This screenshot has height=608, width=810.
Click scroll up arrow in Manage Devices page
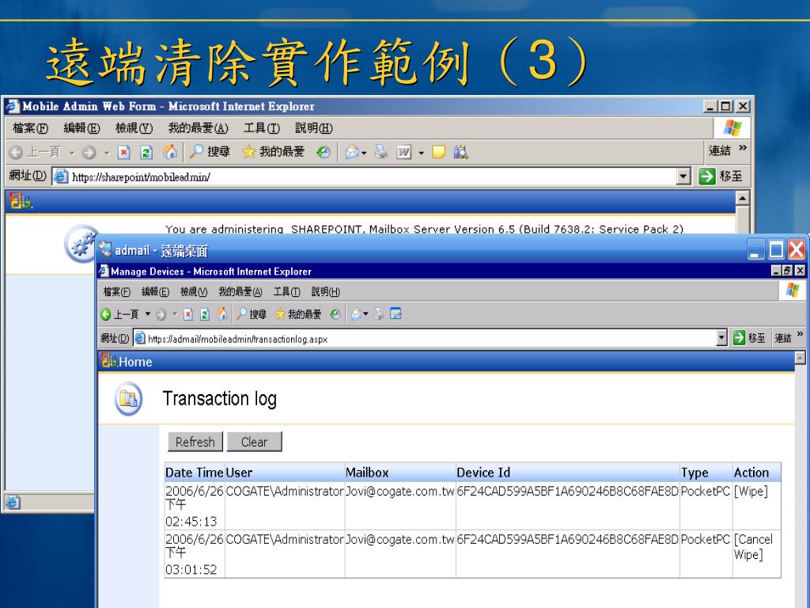801,358
